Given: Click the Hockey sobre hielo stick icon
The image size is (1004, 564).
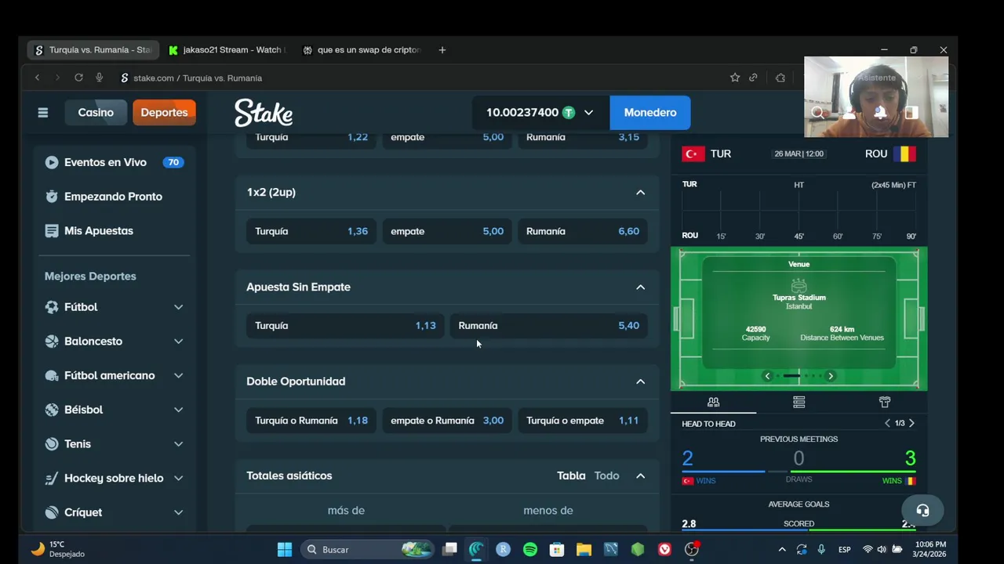Looking at the screenshot, I should click(x=52, y=478).
